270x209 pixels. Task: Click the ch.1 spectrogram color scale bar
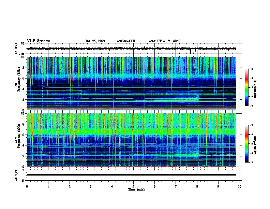(247, 87)
